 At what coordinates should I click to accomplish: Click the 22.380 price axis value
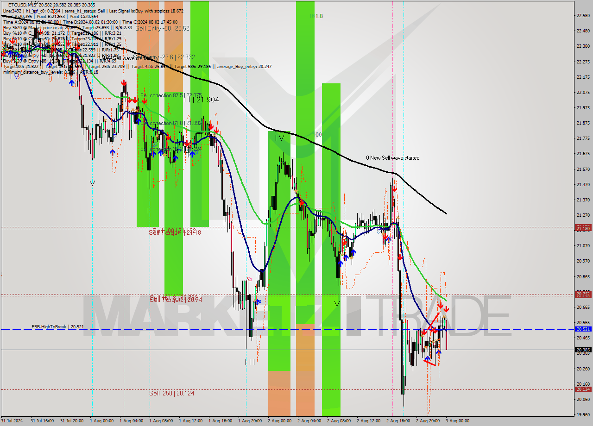[583, 46]
